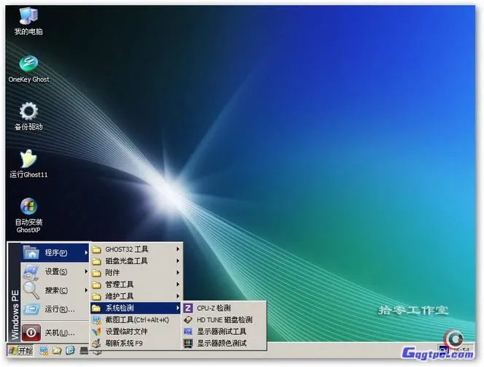Open the folder icon in quick launch
This screenshot has height=367, width=484.
(x=57, y=351)
